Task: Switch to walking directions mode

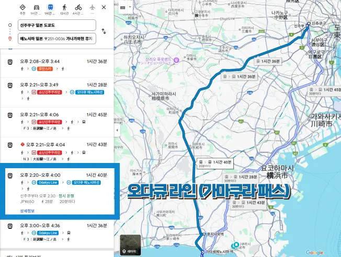Action: click(x=64, y=7)
